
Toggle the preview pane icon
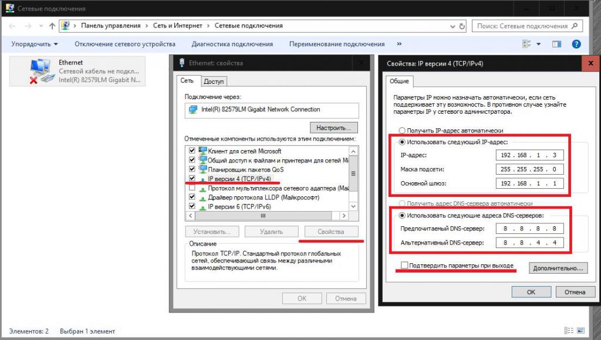(556, 44)
